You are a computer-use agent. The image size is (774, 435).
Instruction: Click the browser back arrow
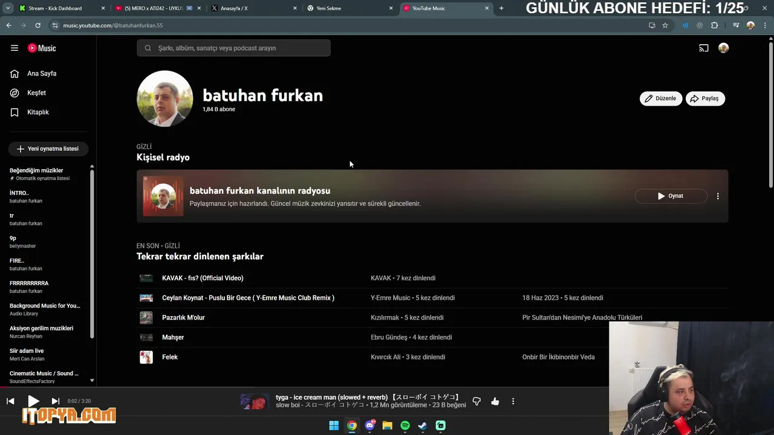click(x=8, y=25)
